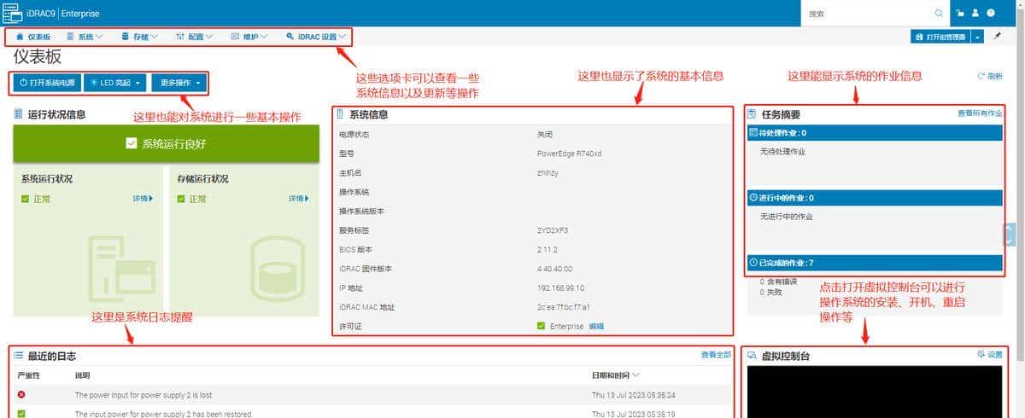The width and height of the screenshot is (1025, 418).
Task: Expand the 已完成的作业: 7 section
Action: pyautogui.click(x=875, y=263)
